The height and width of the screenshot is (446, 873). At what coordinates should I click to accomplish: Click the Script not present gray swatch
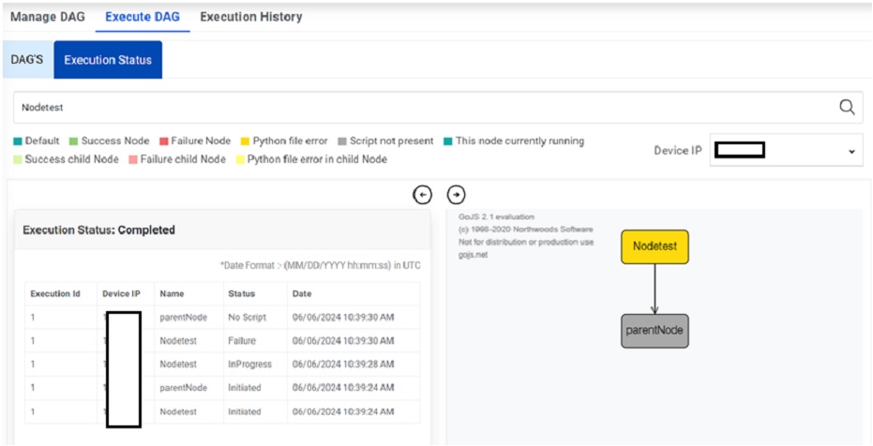click(342, 141)
